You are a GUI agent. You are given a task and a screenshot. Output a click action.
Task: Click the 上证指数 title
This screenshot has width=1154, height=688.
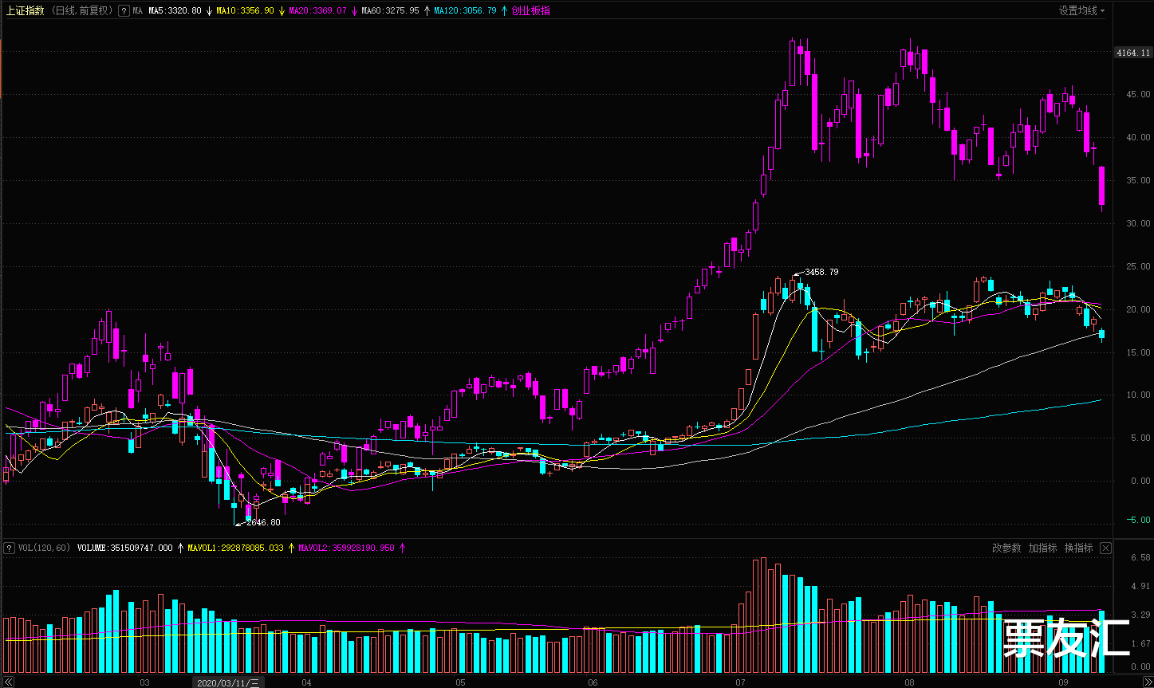[25, 11]
